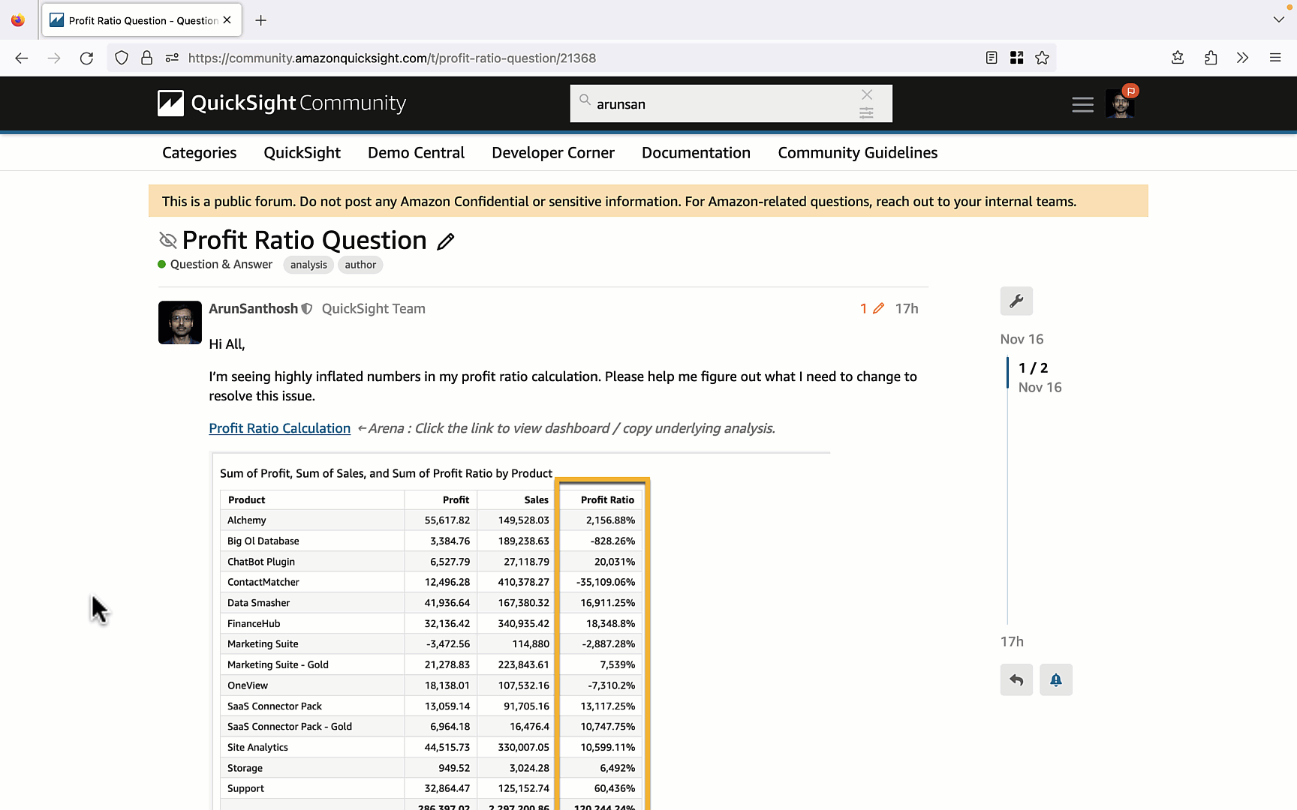Open the tracking protection shield

tap(122, 58)
